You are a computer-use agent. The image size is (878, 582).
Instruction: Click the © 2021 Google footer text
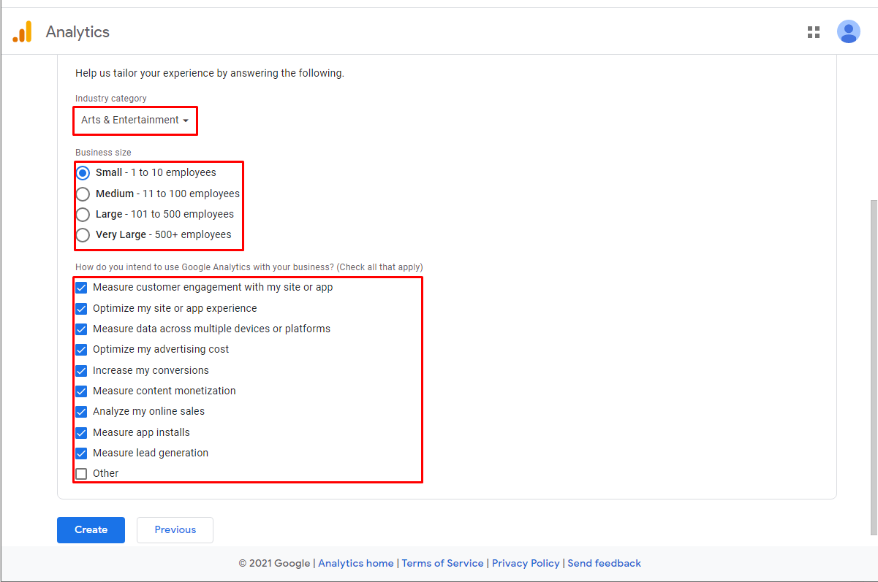(x=274, y=564)
